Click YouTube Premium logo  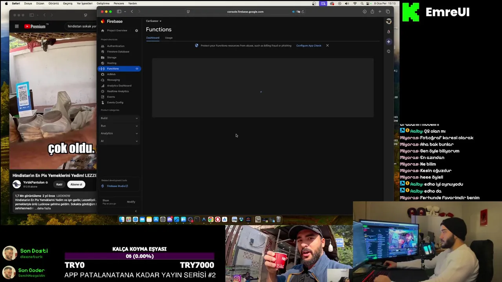35,26
